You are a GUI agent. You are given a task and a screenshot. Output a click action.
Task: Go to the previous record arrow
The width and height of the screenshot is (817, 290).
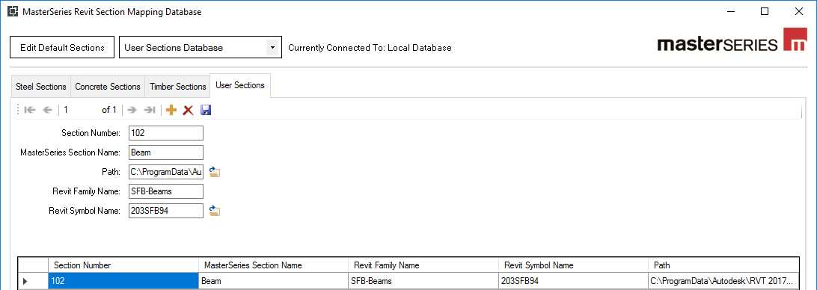click(47, 110)
